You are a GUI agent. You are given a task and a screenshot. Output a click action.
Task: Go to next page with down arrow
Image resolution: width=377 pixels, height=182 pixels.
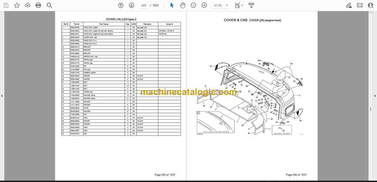point(132,5)
